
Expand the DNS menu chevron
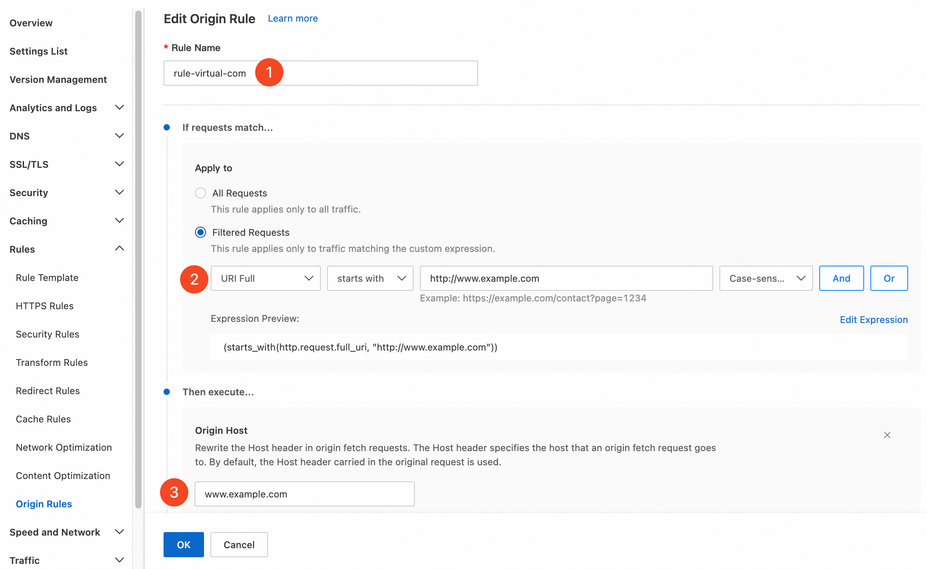pyautogui.click(x=119, y=136)
